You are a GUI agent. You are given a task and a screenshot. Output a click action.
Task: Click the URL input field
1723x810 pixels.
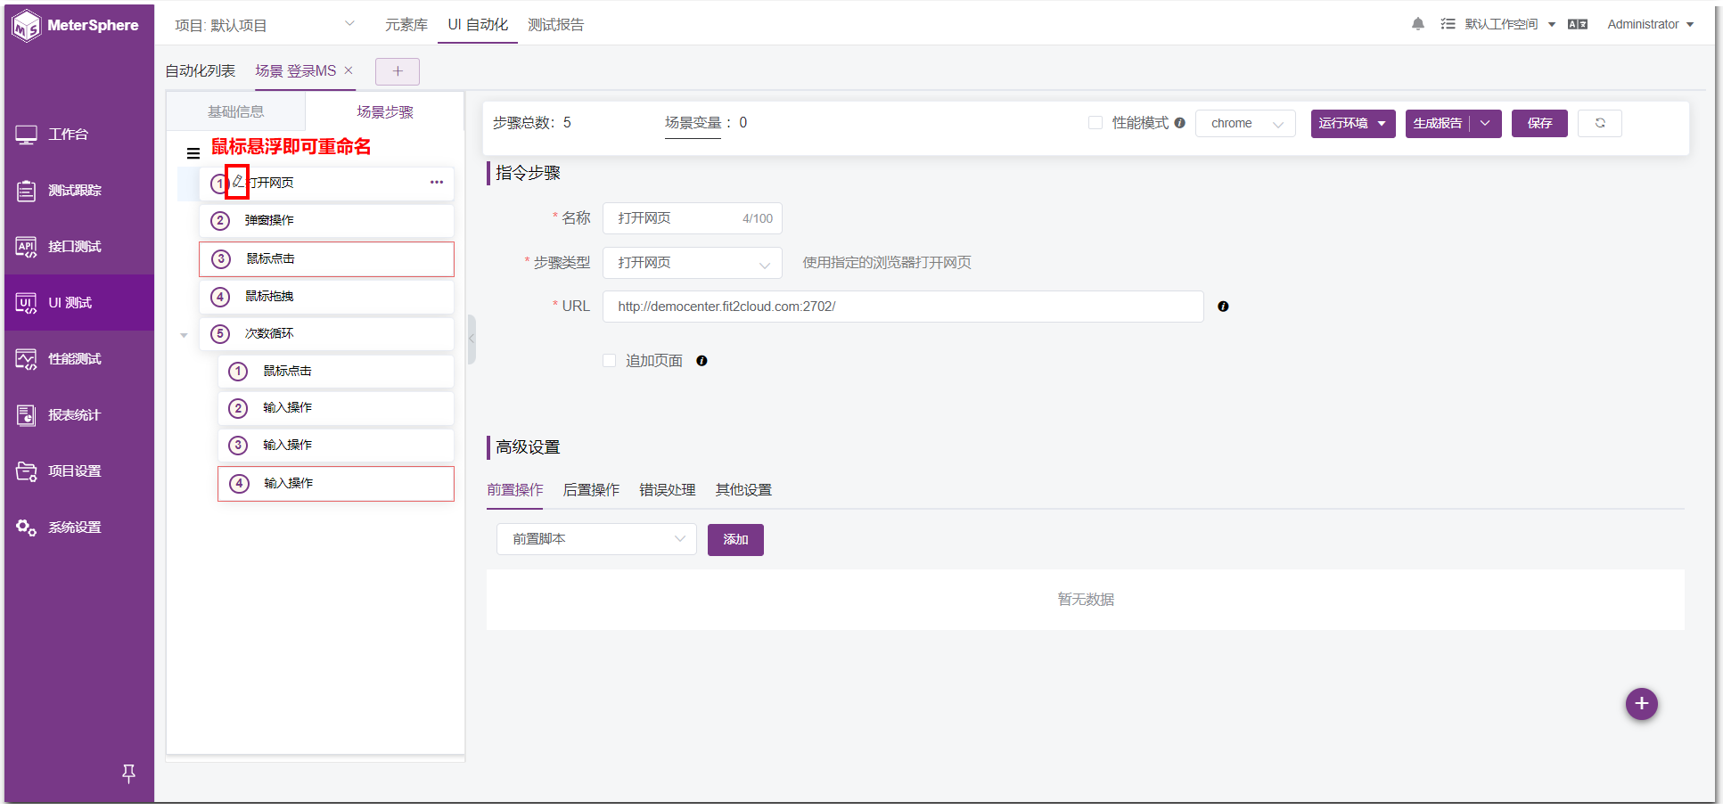click(903, 307)
